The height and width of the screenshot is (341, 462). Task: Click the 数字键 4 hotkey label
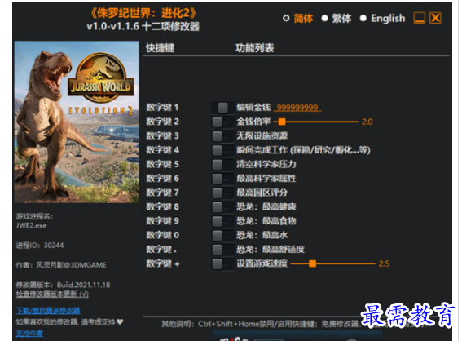[163, 150]
